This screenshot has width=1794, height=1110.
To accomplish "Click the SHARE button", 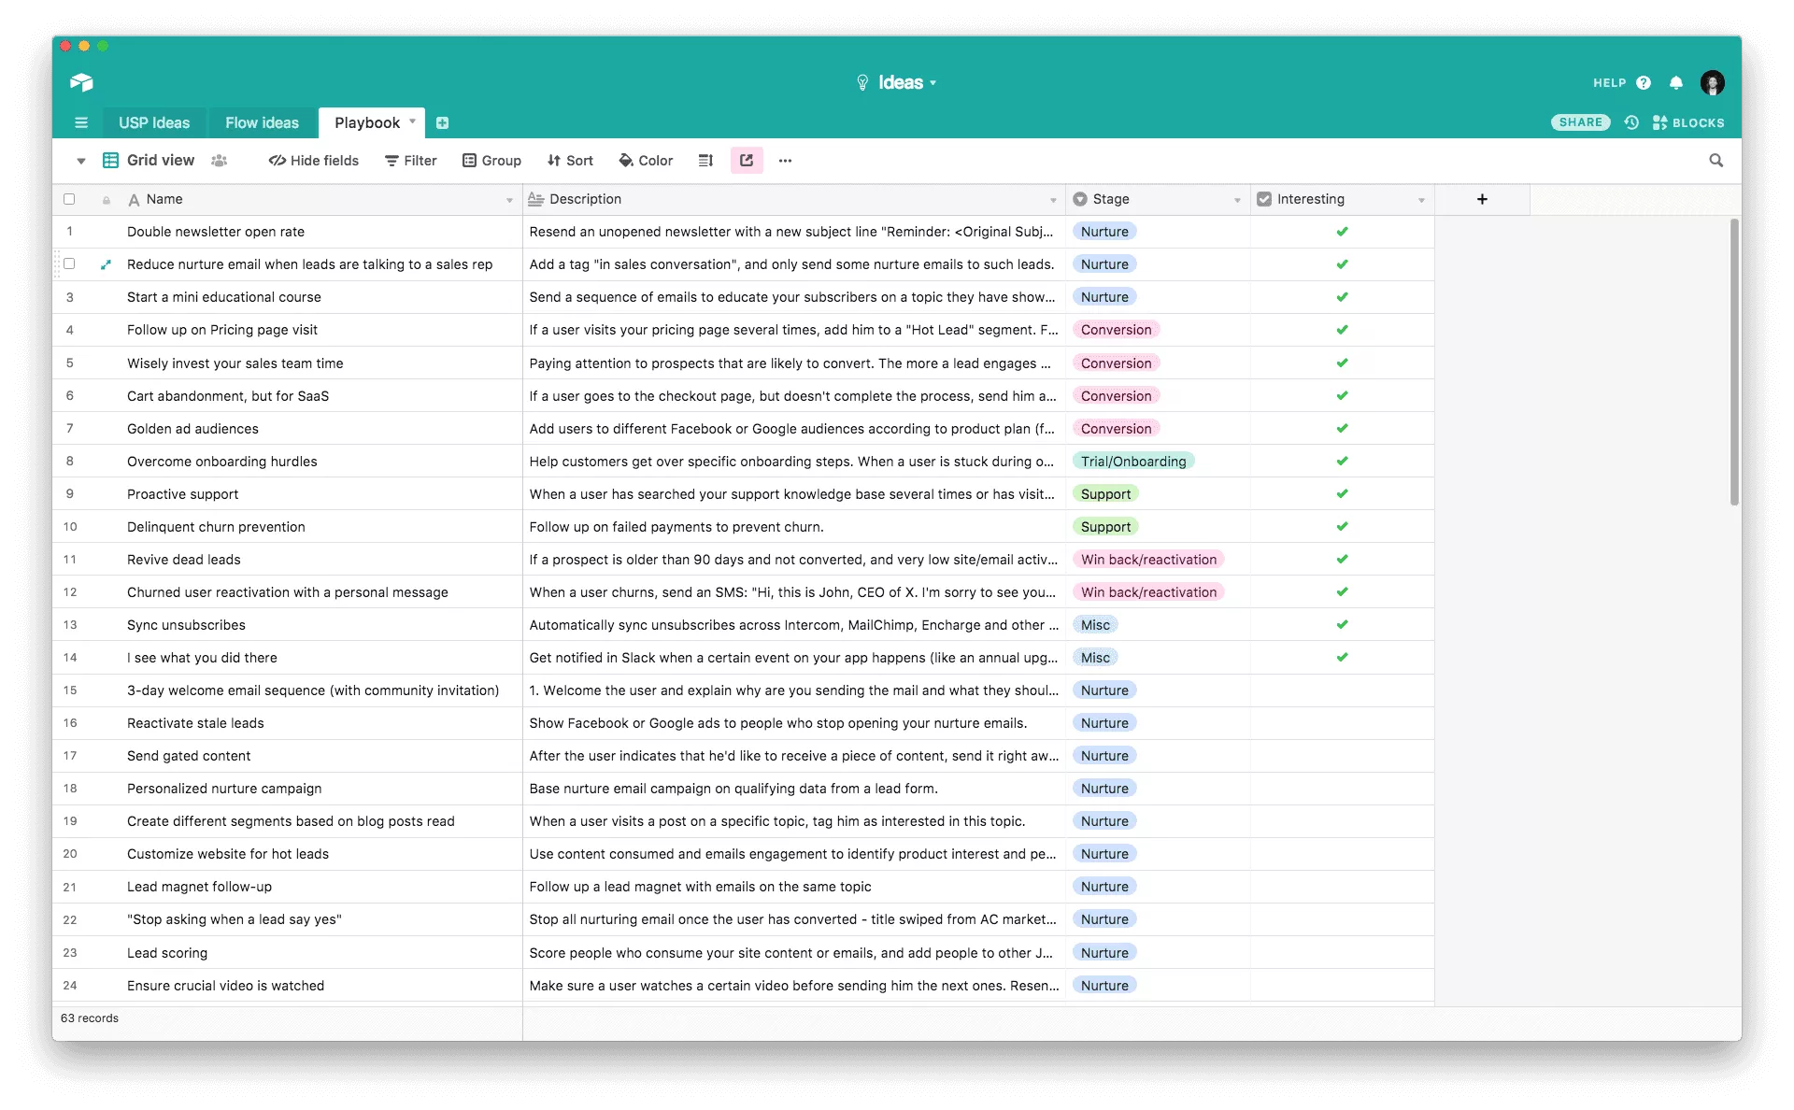I will coord(1580,122).
